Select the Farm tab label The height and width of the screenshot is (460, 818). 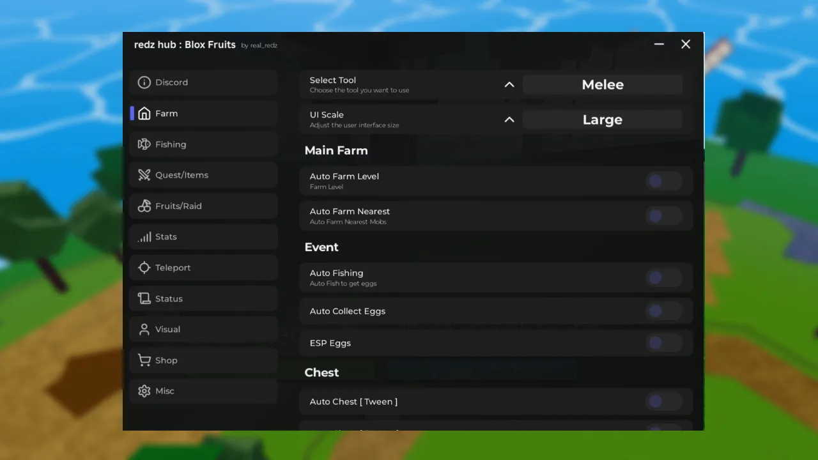coord(166,113)
